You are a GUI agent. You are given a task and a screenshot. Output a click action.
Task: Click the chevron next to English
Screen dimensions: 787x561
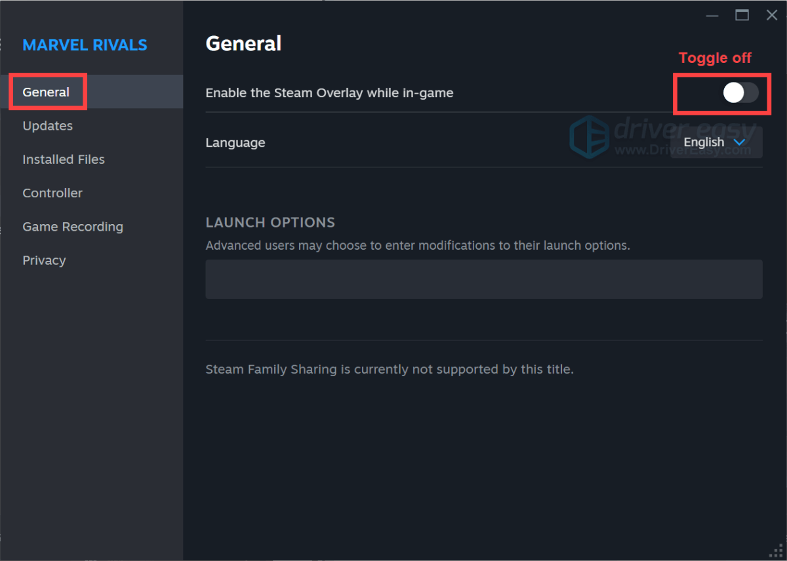(739, 142)
